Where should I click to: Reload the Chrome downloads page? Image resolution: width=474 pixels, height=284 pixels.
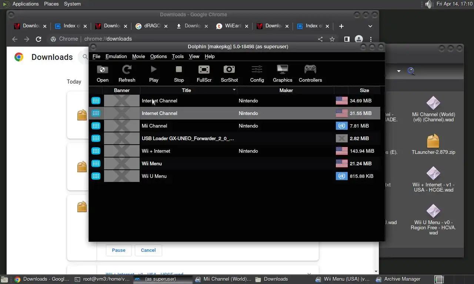pyautogui.click(x=39, y=39)
